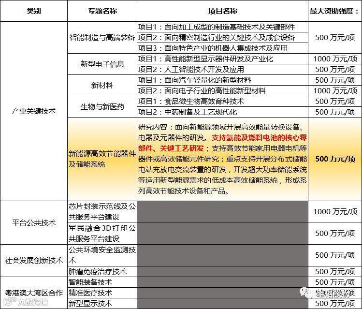Click "500 万元/项" in 人工智能技术 row
The image size is (362, 309).
tap(335, 69)
